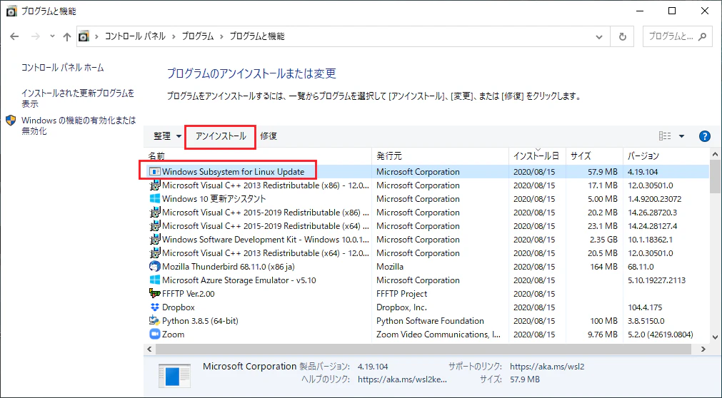Select Windows Software Development Kit row
The image size is (722, 398).
coord(427,240)
